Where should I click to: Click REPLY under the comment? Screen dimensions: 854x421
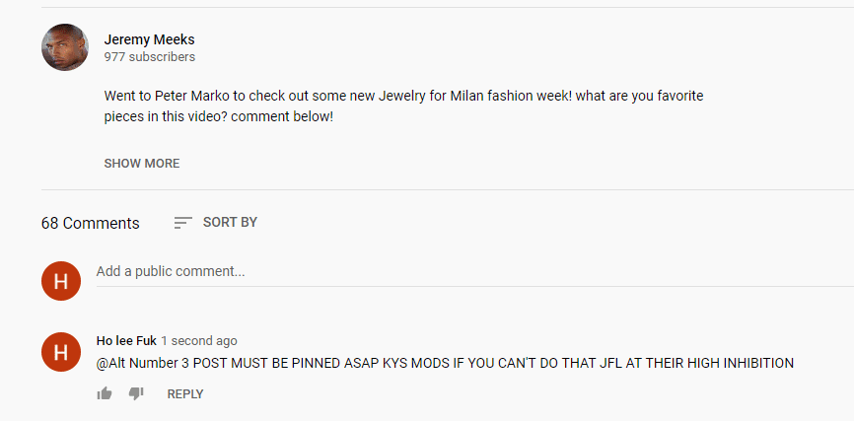[x=185, y=394]
